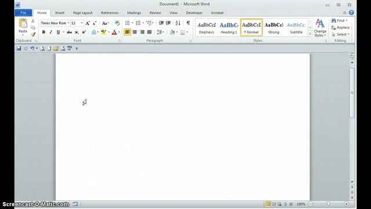Click the Paste icon in Clipboard
This screenshot has width=371, height=209.
(x=23, y=24)
